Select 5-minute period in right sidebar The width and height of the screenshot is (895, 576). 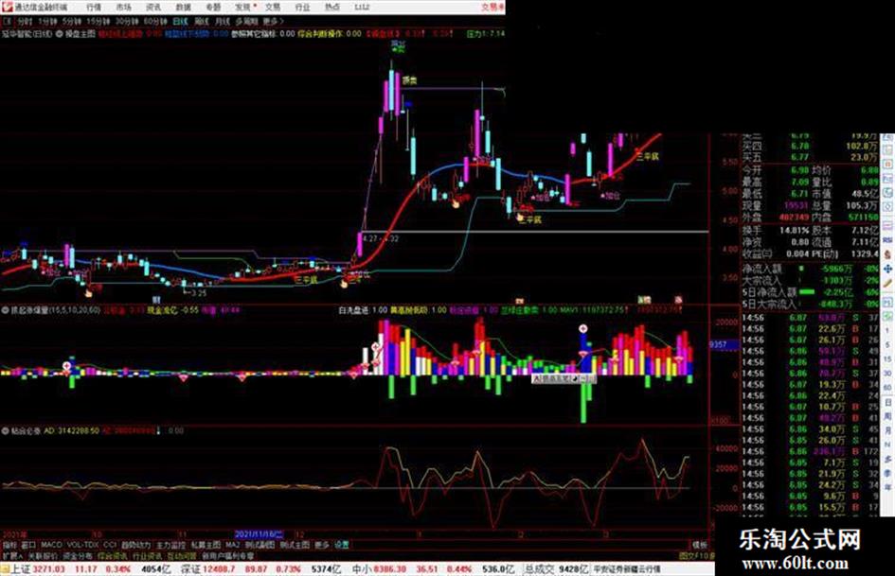[887, 344]
